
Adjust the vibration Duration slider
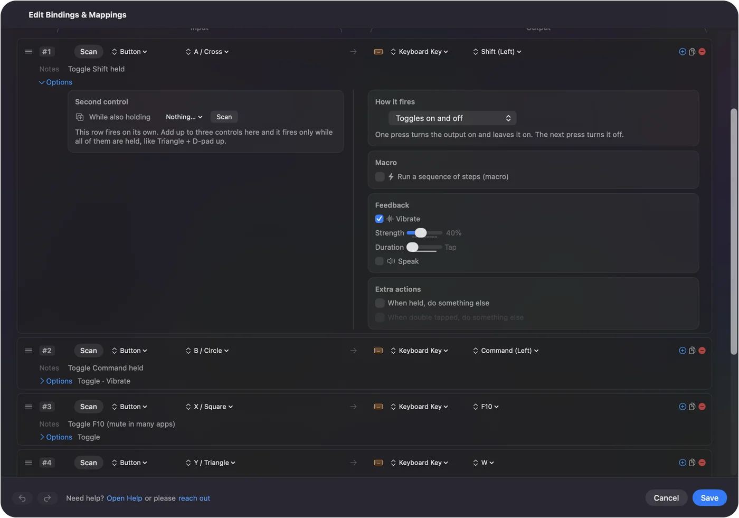click(x=424, y=247)
